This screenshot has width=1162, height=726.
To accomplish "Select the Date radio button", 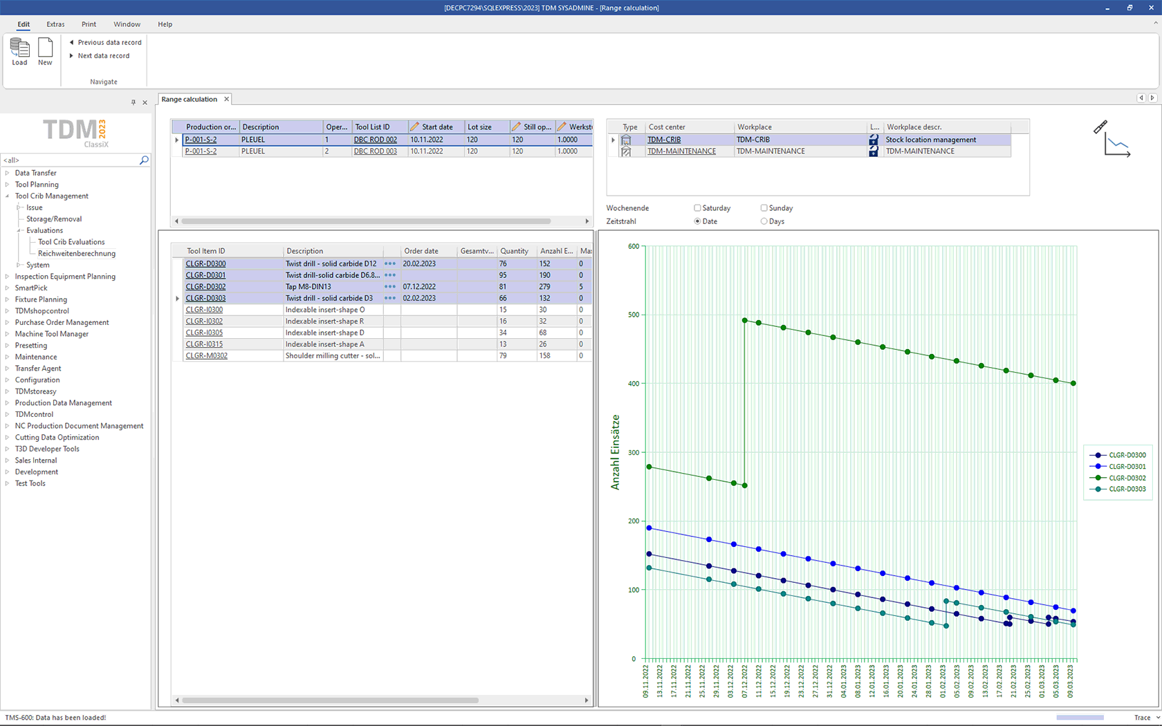I will [x=697, y=221].
